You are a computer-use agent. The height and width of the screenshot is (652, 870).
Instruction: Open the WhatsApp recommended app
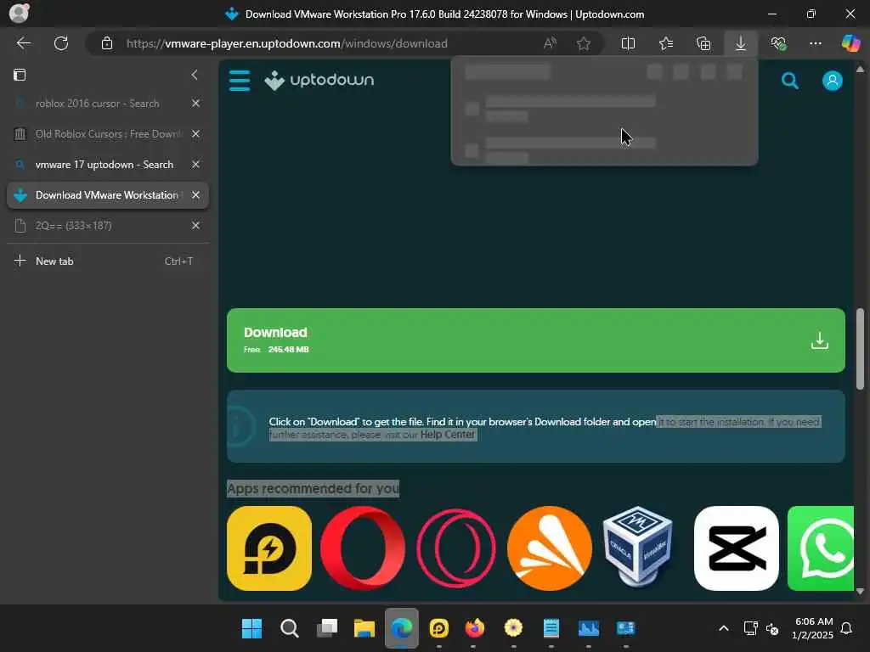(821, 548)
